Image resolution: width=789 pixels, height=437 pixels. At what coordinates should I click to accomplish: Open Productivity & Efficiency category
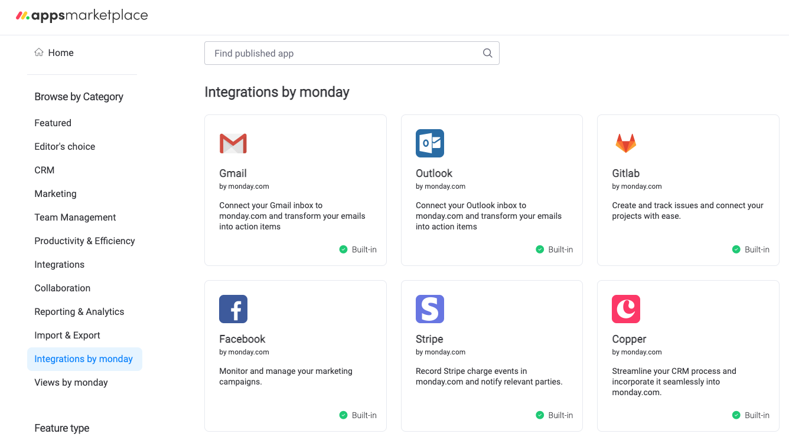(84, 241)
